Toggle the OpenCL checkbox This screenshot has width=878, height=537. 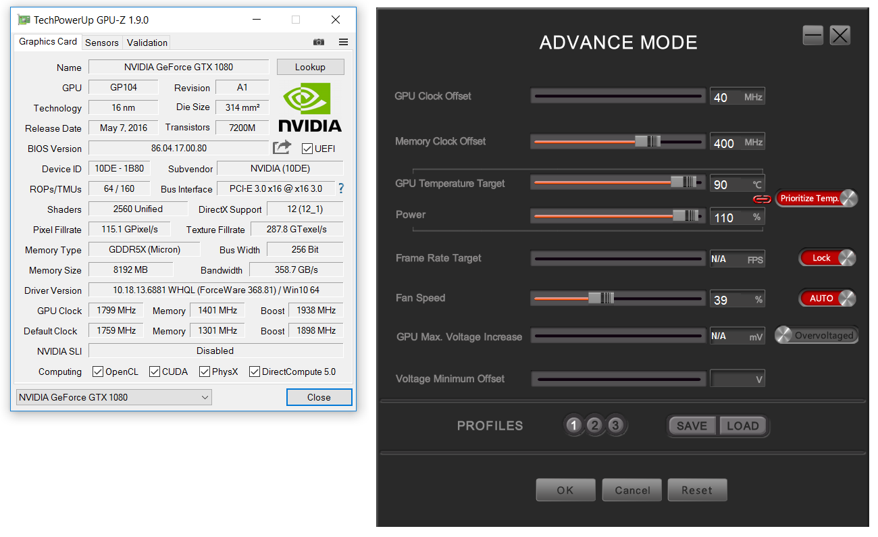coord(98,372)
